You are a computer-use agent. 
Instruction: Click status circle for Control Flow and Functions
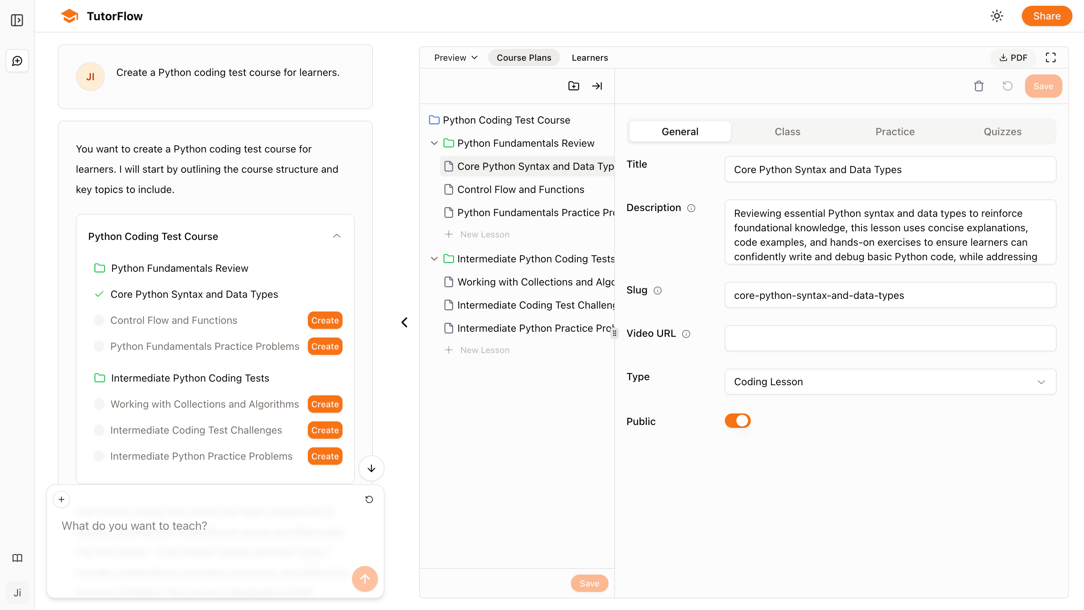coord(99,321)
